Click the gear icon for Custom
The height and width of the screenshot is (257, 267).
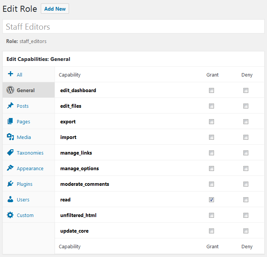point(10,215)
